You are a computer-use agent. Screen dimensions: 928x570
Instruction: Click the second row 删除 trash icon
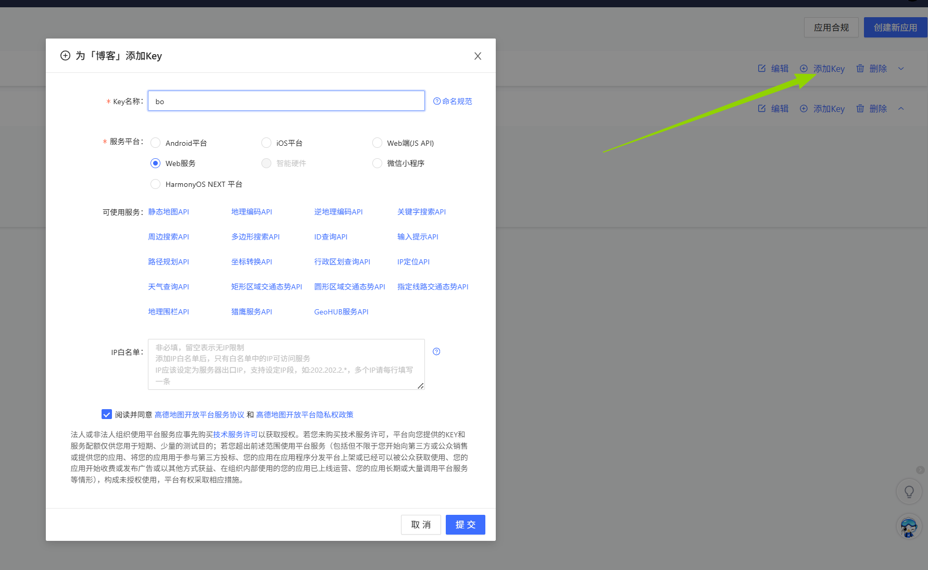click(x=860, y=109)
